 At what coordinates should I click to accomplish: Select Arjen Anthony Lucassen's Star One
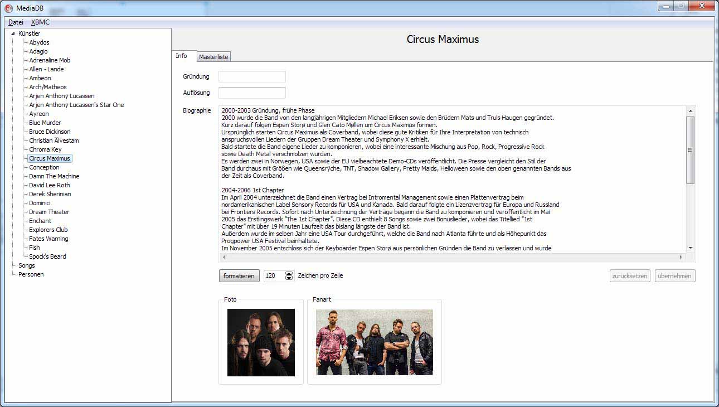pyautogui.click(x=76, y=105)
